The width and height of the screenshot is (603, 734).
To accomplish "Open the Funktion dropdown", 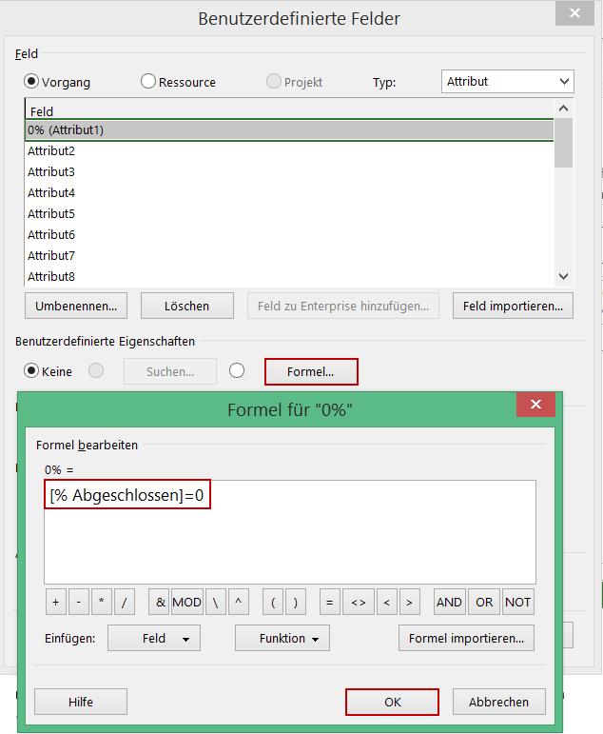I will pos(282,639).
